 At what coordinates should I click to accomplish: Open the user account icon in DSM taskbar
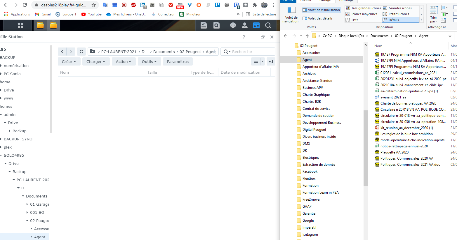245,26
